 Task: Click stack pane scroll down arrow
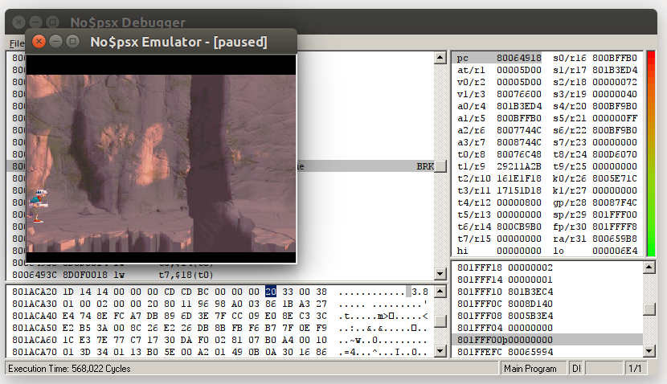tap(649, 351)
